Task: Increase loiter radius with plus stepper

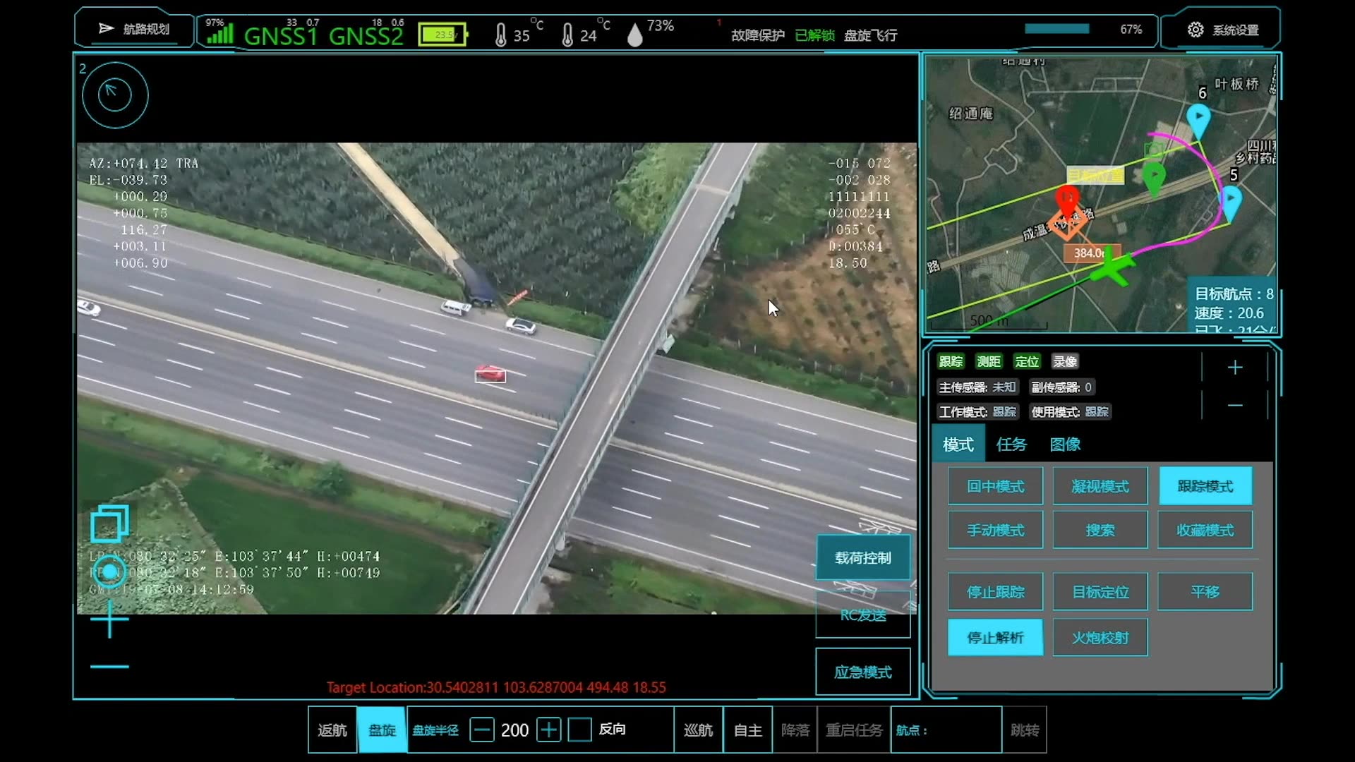Action: pos(548,730)
